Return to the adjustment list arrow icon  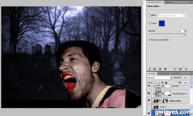tap(149, 69)
